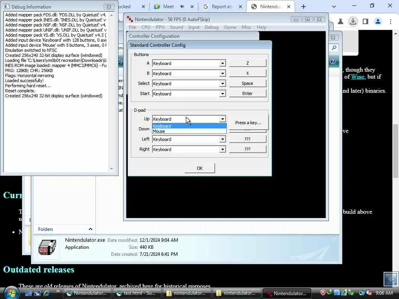Click Debug Information window title icon
The height and width of the screenshot is (299, 399).
[x=7, y=7]
